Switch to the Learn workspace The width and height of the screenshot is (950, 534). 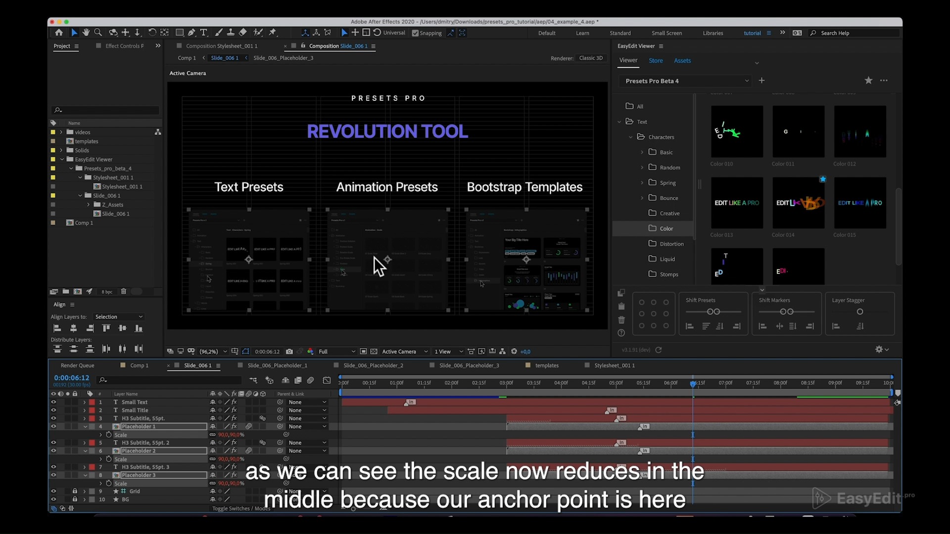(x=582, y=33)
